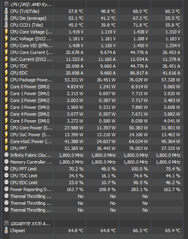This screenshot has width=188, height=239.
Task: Click the clock icon beside CPU PPT Limit
Action: [x=6, y=168]
